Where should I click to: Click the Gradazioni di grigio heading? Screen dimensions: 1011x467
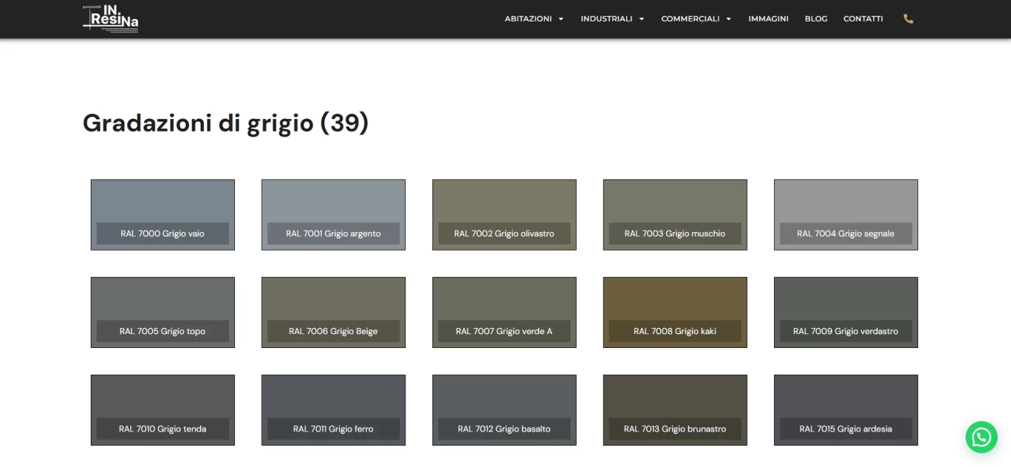(x=225, y=123)
